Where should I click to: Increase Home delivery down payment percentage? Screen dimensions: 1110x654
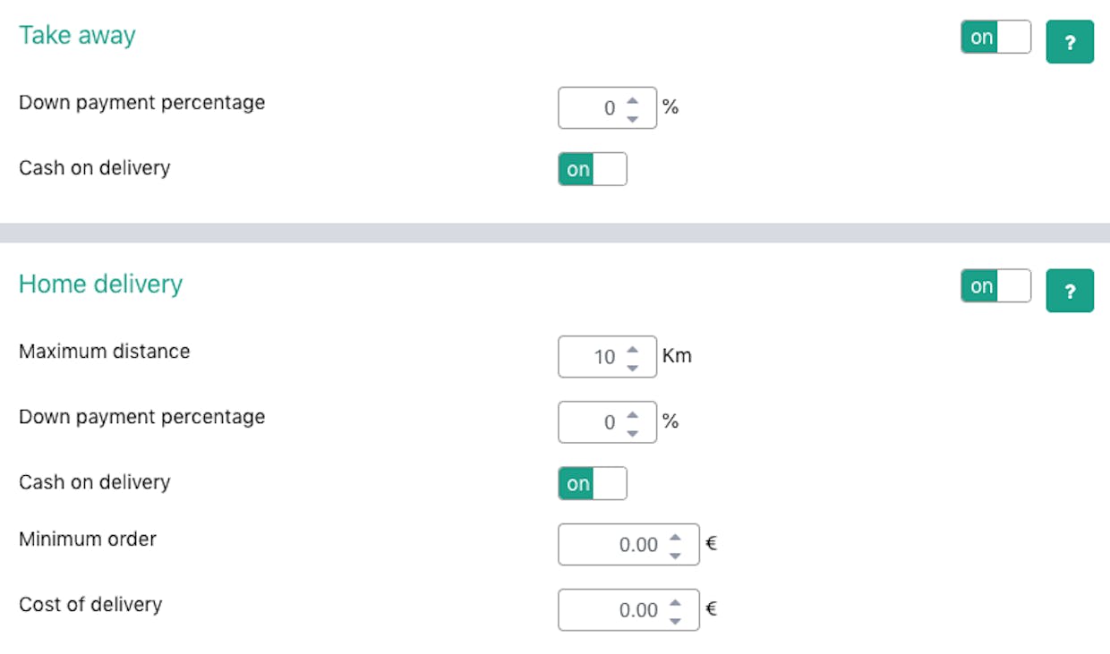pyautogui.click(x=633, y=414)
